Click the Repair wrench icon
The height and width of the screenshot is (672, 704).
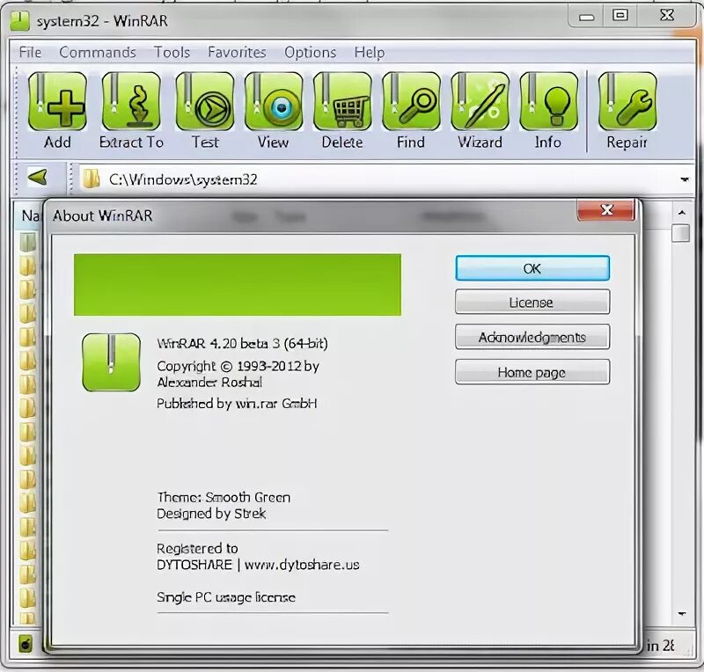point(627,101)
